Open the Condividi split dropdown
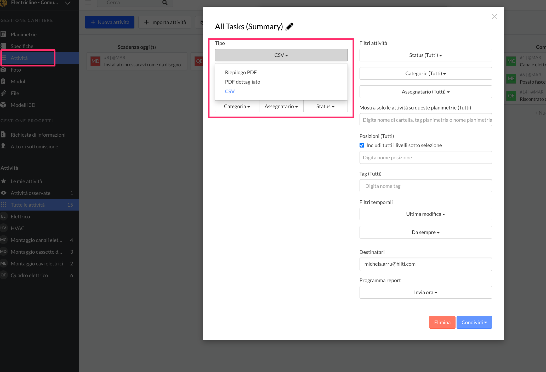The image size is (546, 372). point(474,322)
